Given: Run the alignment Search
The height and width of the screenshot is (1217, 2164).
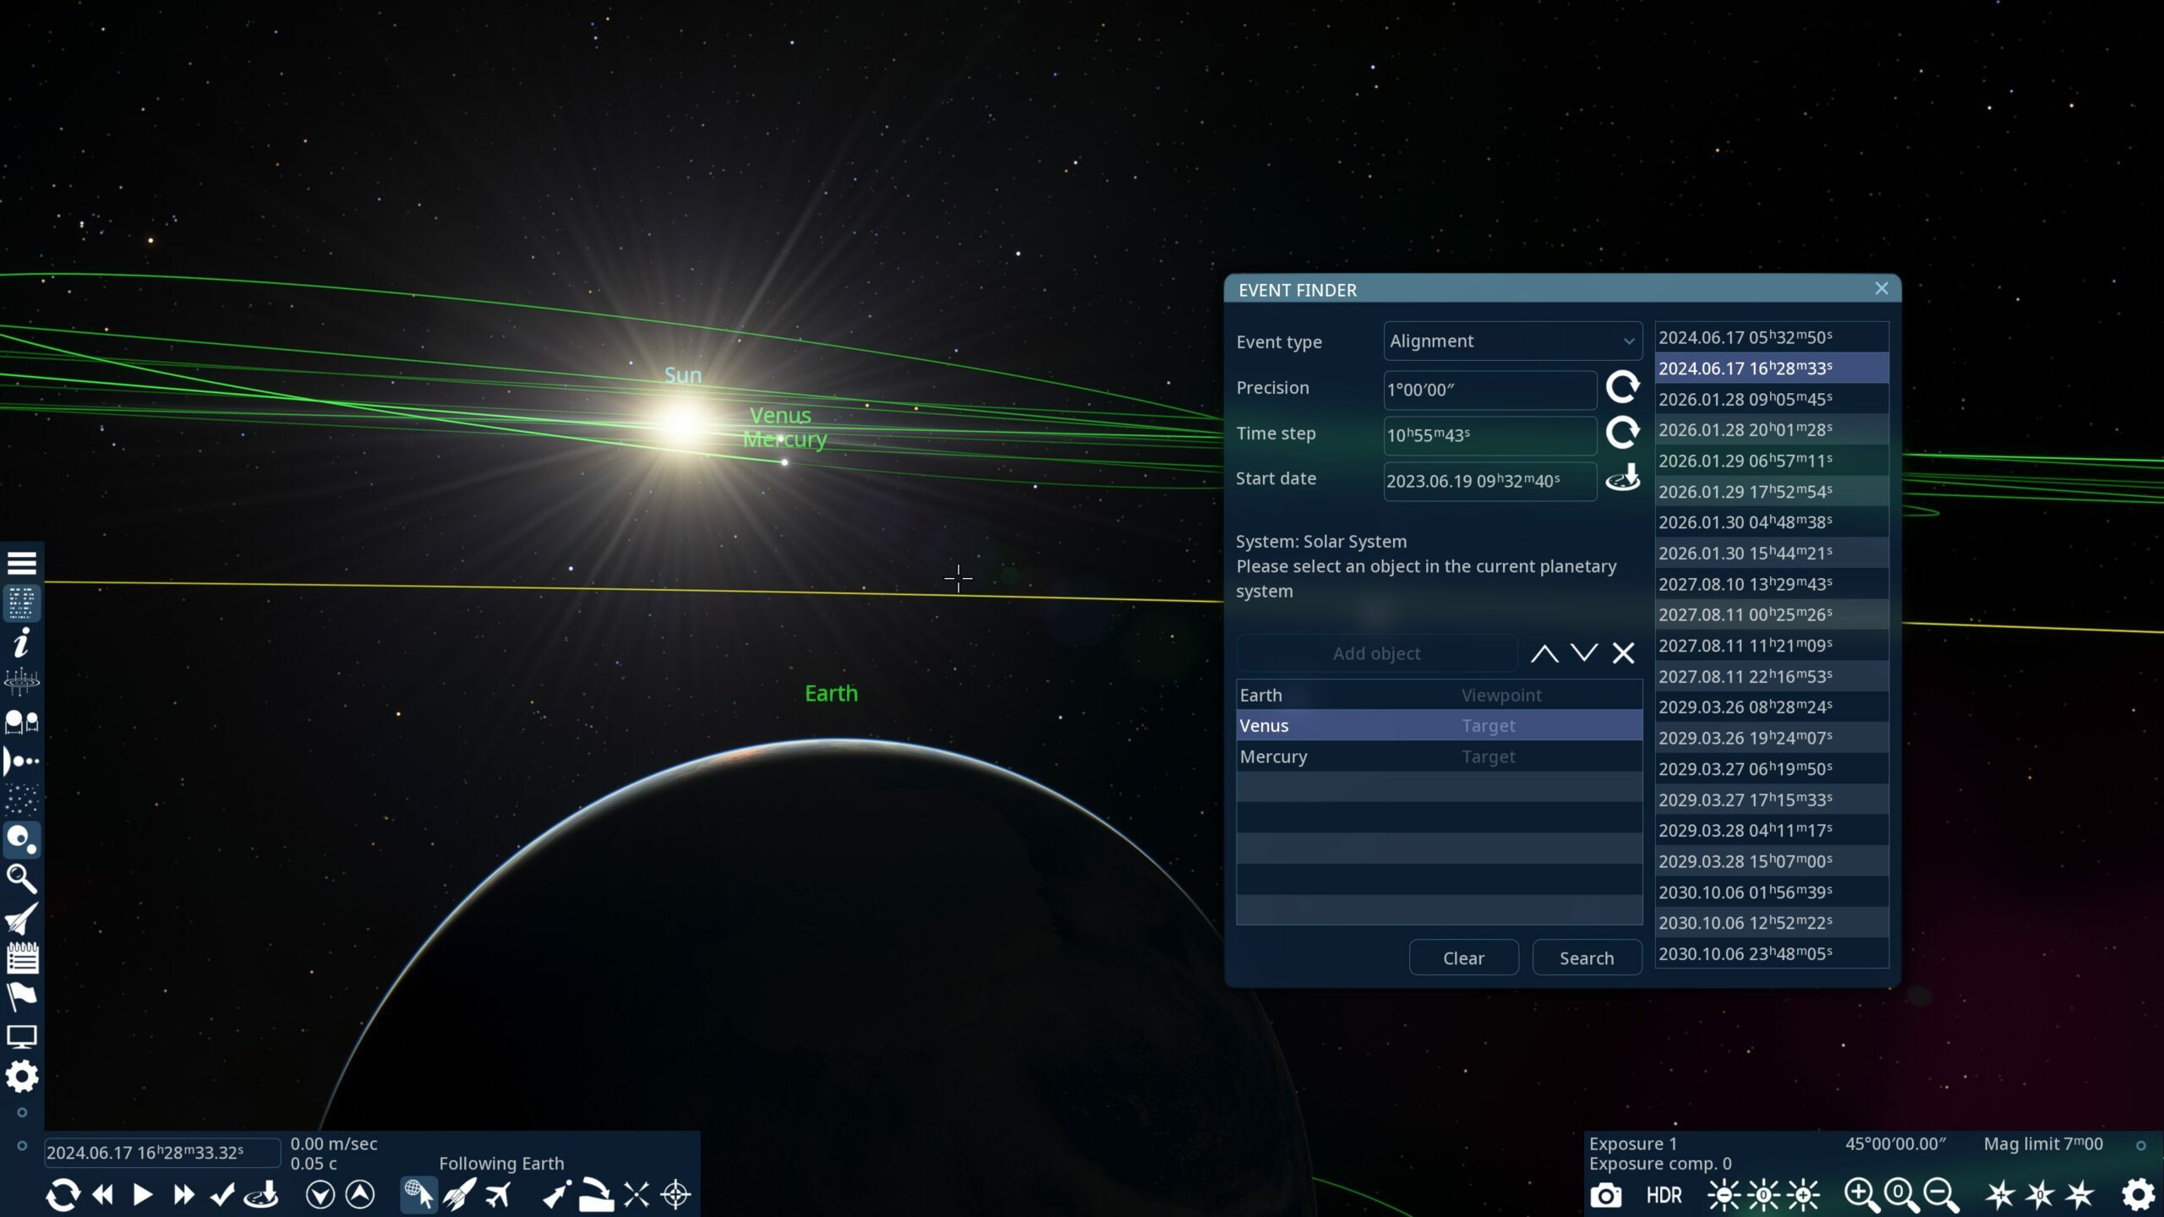Looking at the screenshot, I should tap(1586, 957).
